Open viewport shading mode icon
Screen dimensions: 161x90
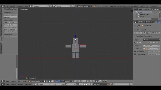[x=45, y=81]
